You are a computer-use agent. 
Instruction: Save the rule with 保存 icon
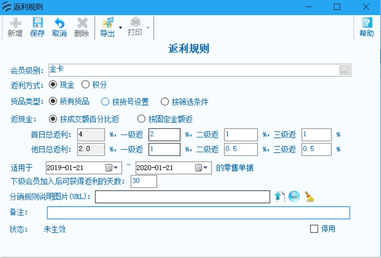(37, 27)
